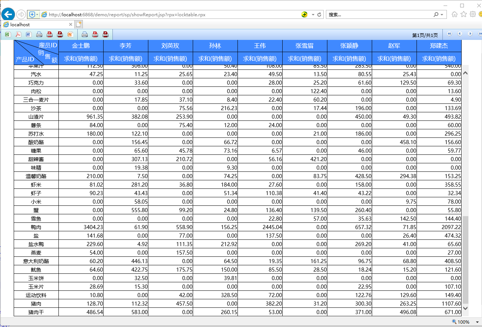Click the orange 'm' export icon
The width and height of the screenshot is (482, 327).
coord(70,34)
